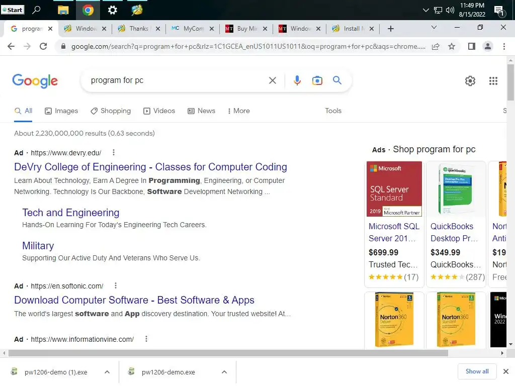Switch to Shopping results
The width and height of the screenshot is (515, 386).
[x=111, y=111]
